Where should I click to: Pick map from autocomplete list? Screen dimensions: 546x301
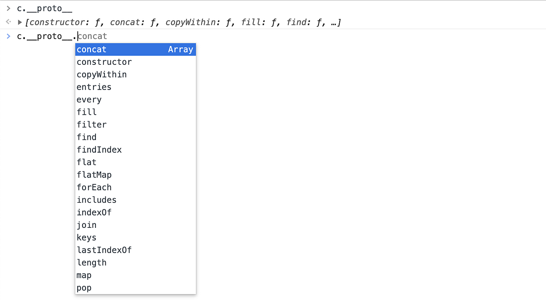[x=136, y=275]
